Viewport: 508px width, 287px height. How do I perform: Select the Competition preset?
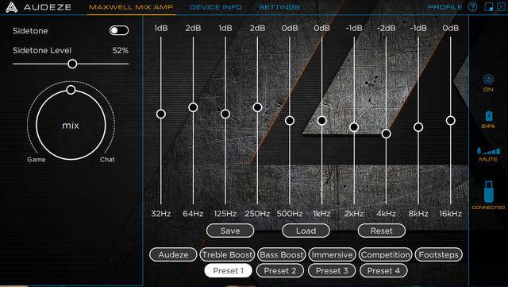tap(385, 254)
